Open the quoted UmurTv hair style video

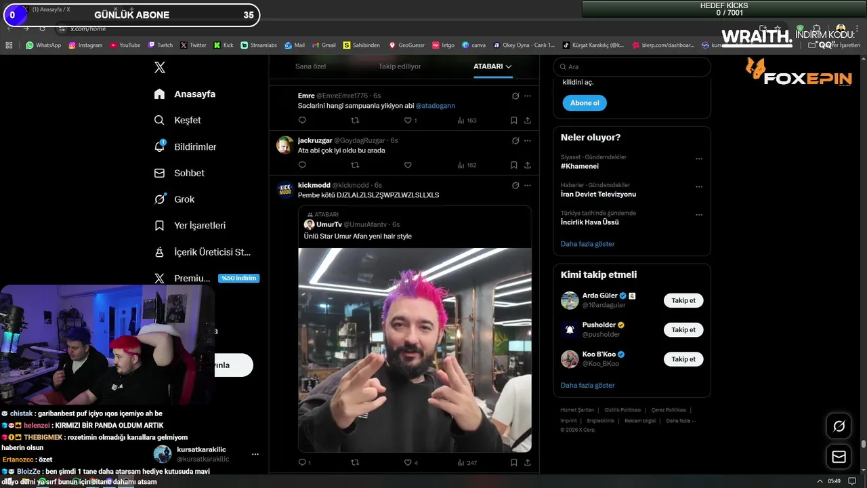415,350
